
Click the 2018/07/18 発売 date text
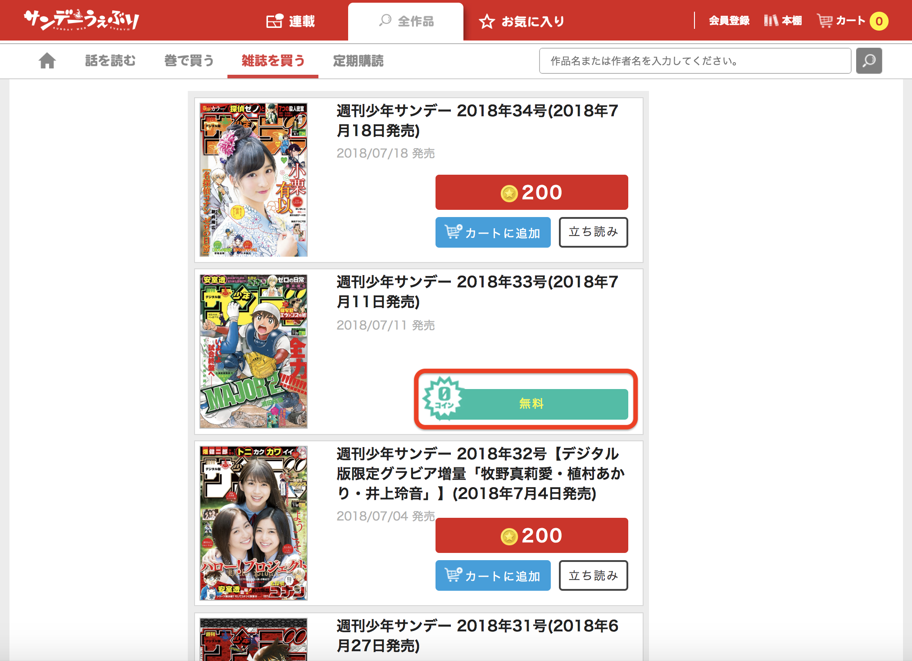click(x=386, y=154)
